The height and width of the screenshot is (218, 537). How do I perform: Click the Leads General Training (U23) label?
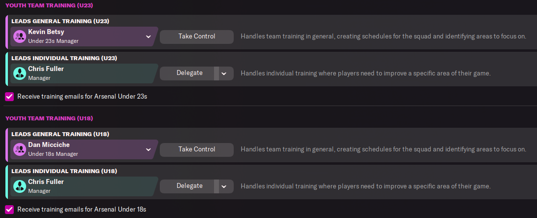pyautogui.click(x=60, y=21)
